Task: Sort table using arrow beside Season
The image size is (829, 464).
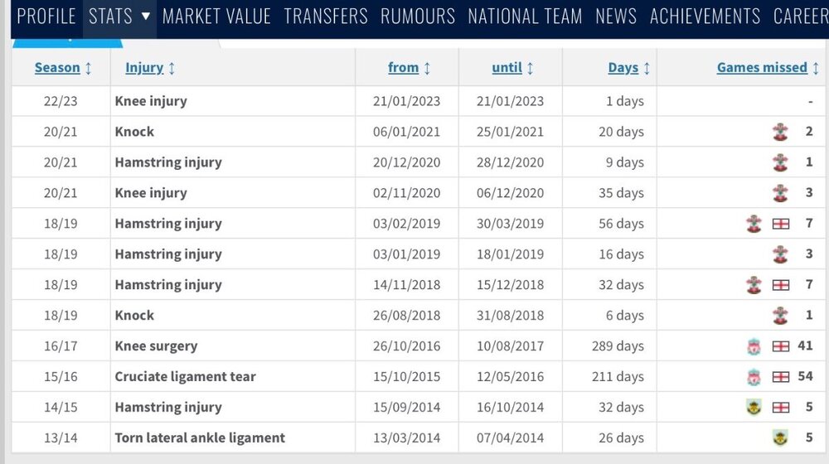Action: (x=89, y=68)
